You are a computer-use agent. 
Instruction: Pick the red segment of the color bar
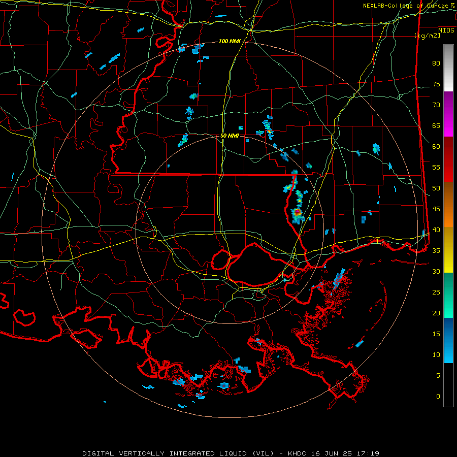448,159
